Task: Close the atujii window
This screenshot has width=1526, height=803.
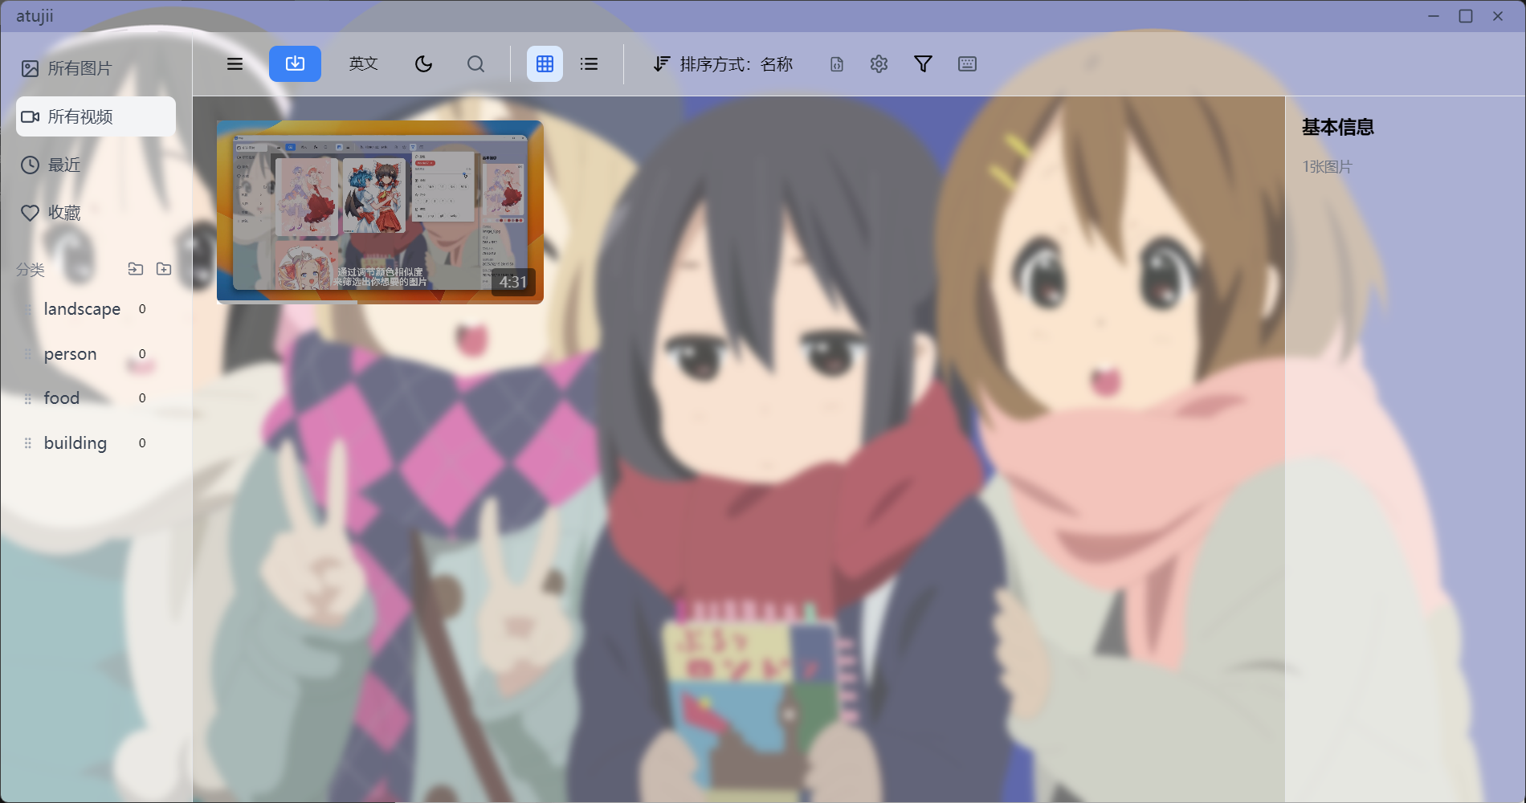Action: (x=1498, y=16)
